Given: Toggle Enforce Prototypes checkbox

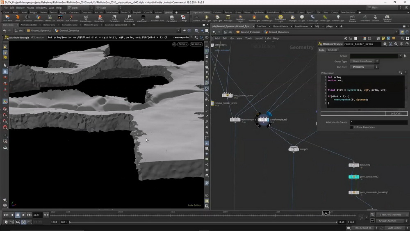Looking at the screenshot, I should [x=351, y=127].
